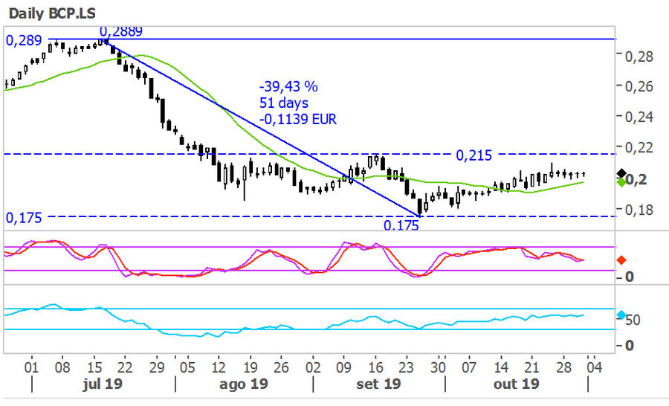Click the 12 date tick label

219,367
